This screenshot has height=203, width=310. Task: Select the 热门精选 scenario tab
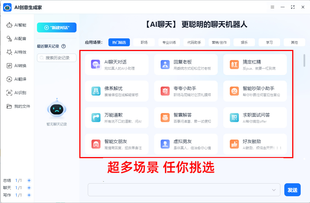[119, 42]
